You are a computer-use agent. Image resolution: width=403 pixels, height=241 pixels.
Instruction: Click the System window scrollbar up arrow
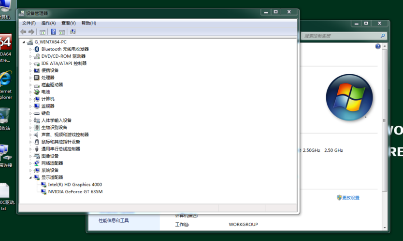tap(385, 46)
